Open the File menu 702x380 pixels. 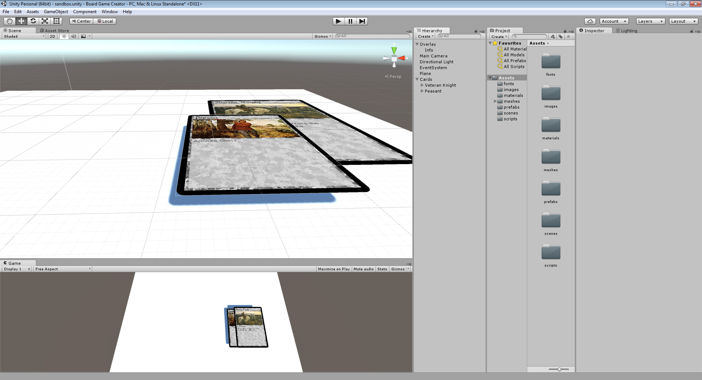[x=6, y=12]
